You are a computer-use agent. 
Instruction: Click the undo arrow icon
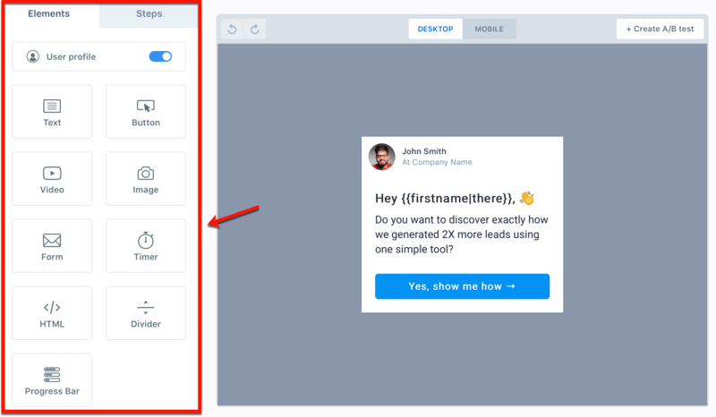click(x=233, y=30)
